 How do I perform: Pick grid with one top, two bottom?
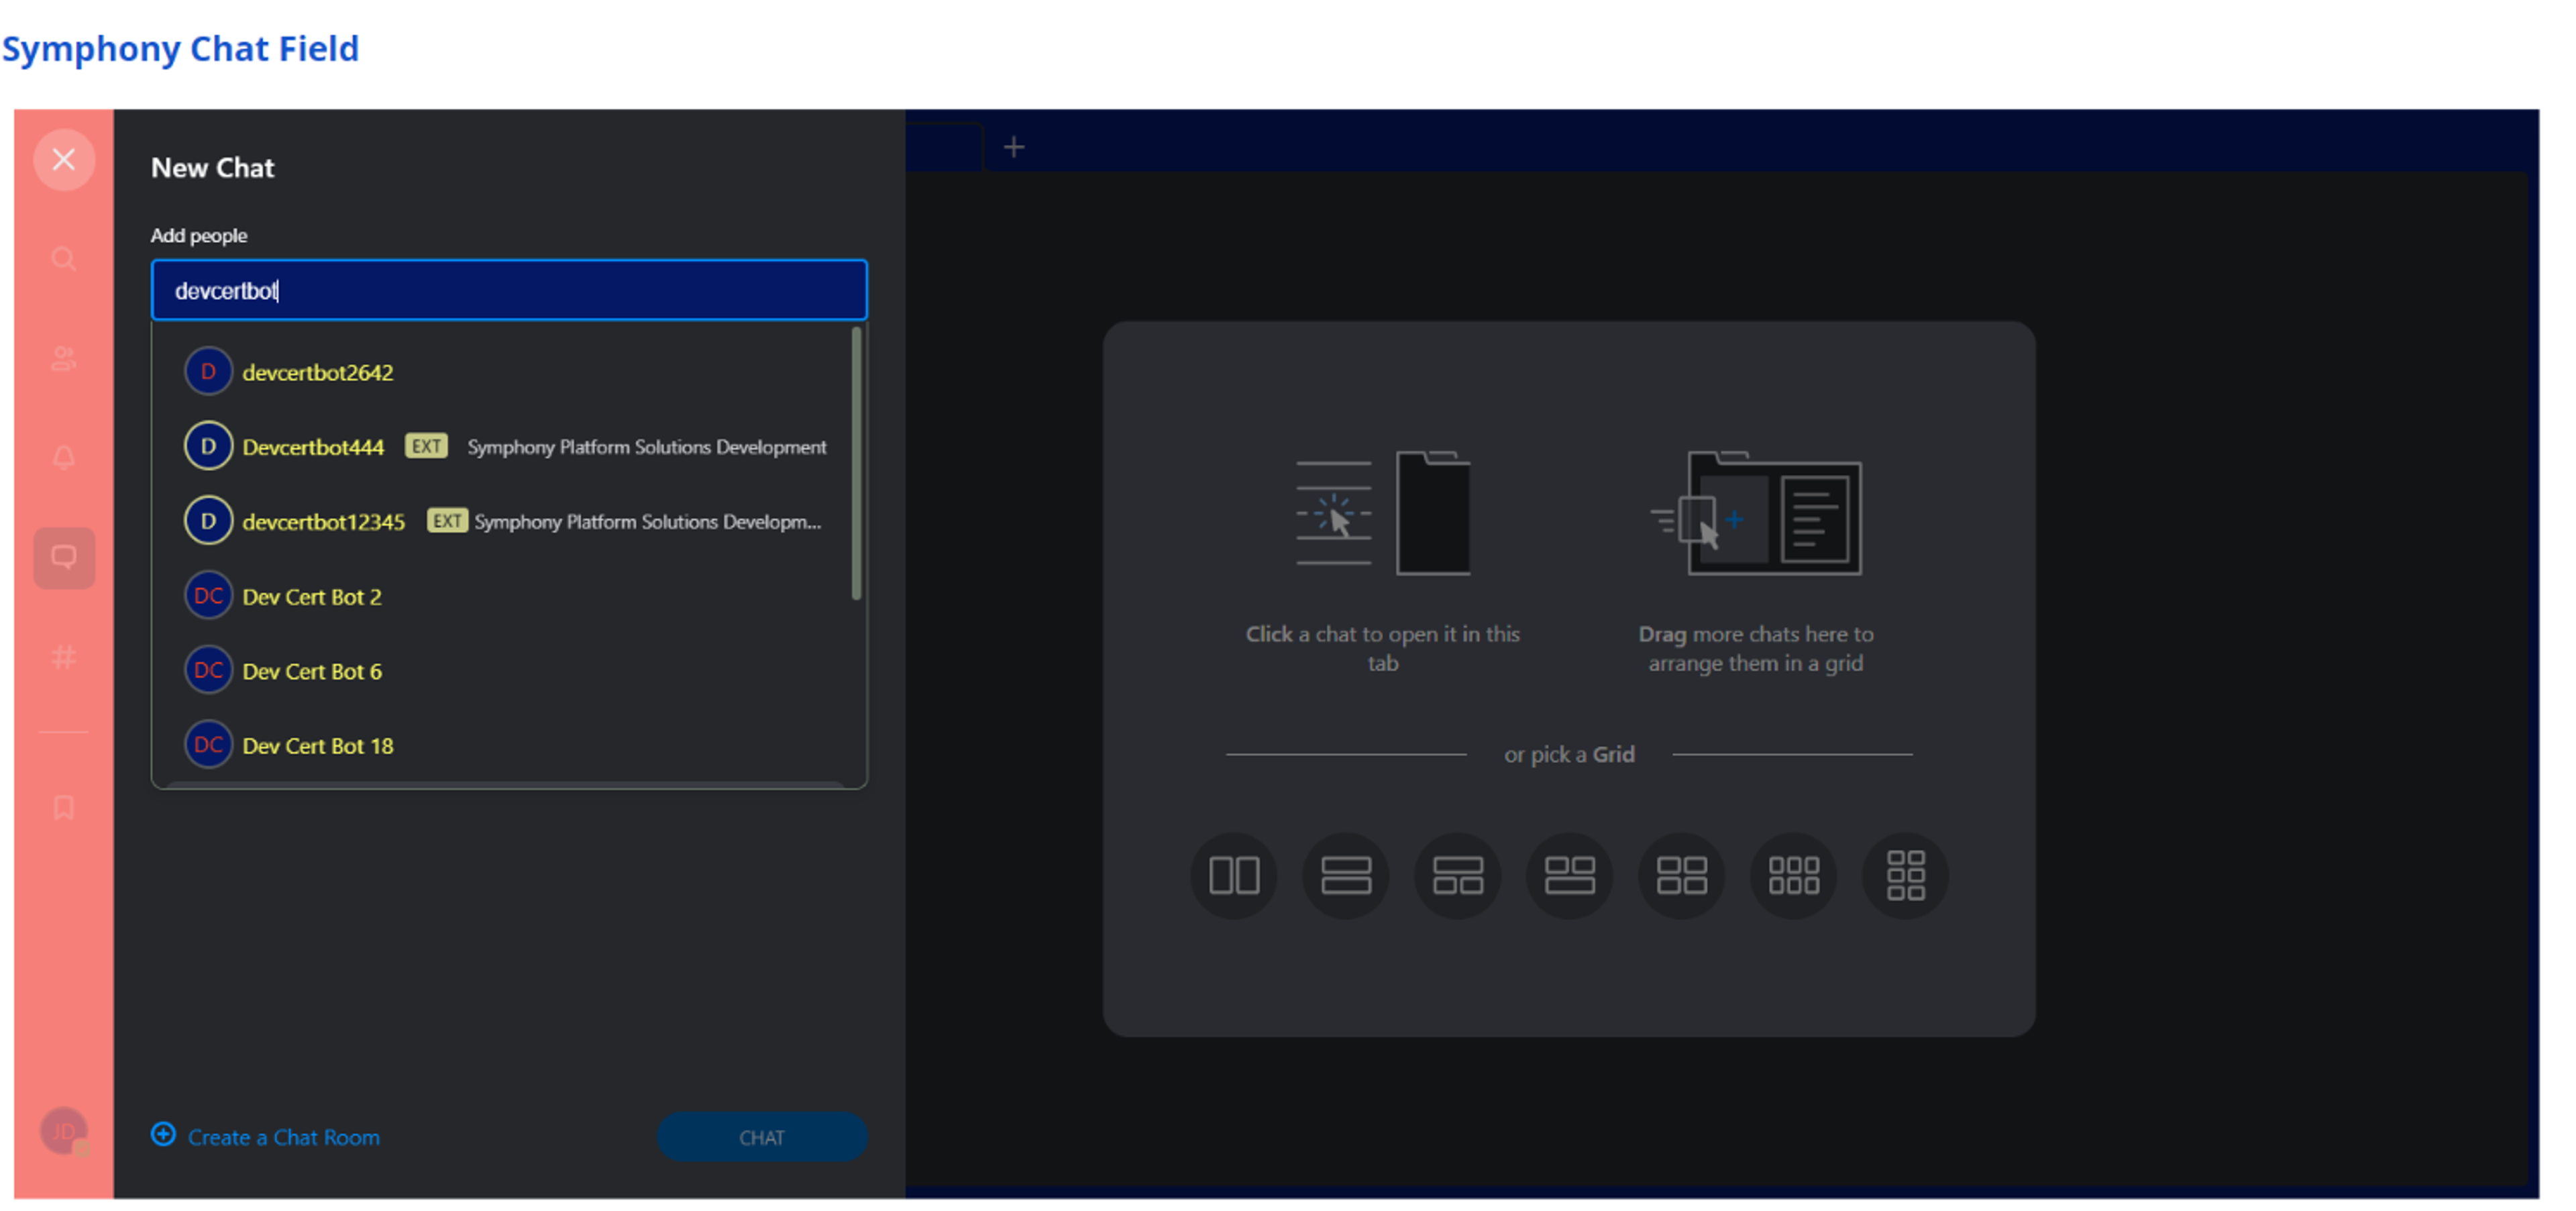click(1458, 875)
